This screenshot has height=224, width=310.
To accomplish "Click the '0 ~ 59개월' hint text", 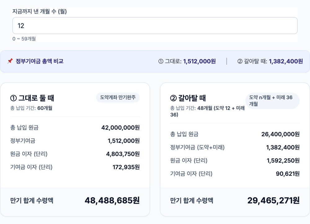I will (x=24, y=39).
